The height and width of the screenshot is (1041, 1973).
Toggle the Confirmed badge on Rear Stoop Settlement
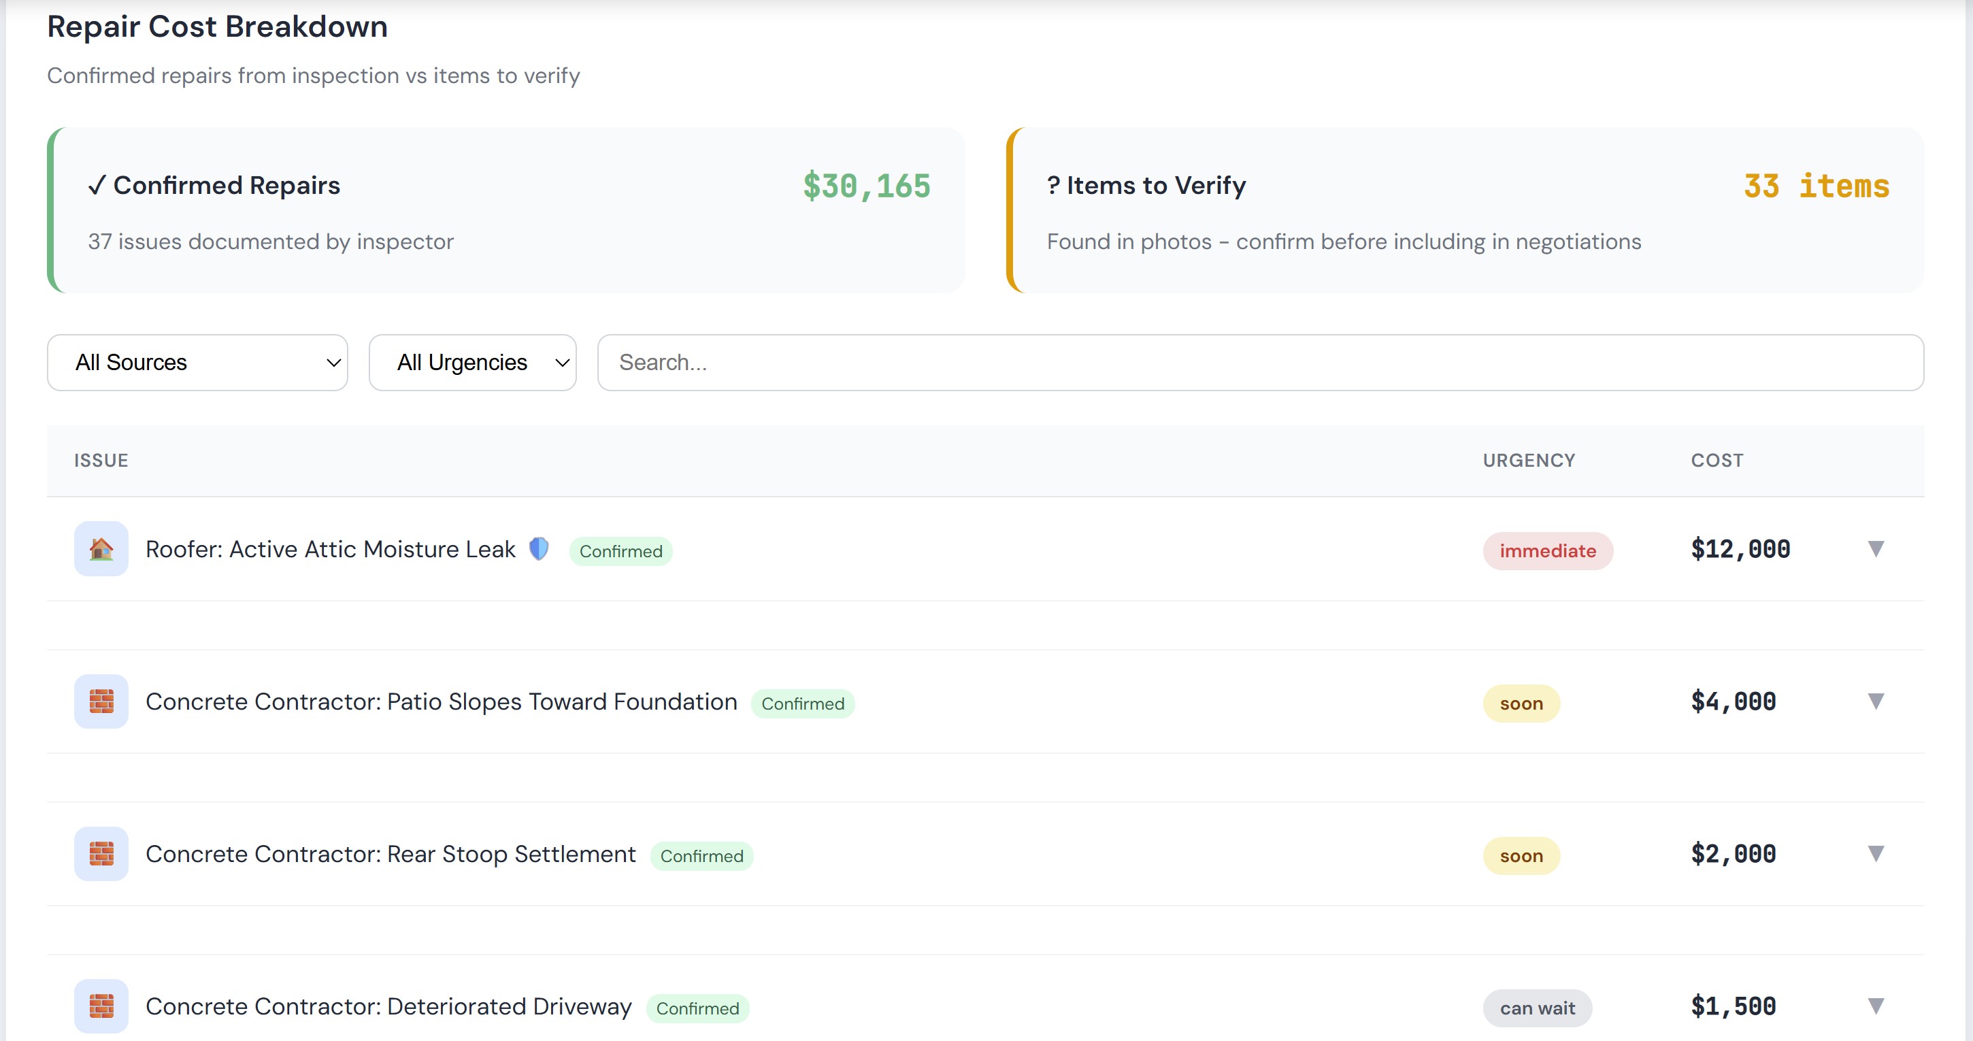pyautogui.click(x=701, y=856)
